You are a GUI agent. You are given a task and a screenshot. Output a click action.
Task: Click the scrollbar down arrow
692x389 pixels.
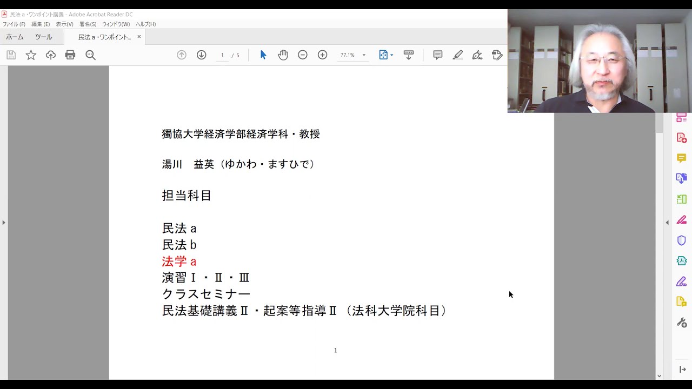click(x=659, y=376)
